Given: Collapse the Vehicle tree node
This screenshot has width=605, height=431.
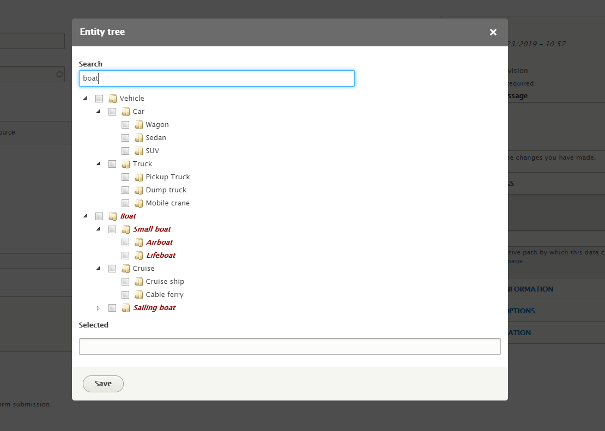Looking at the screenshot, I should (85, 99).
